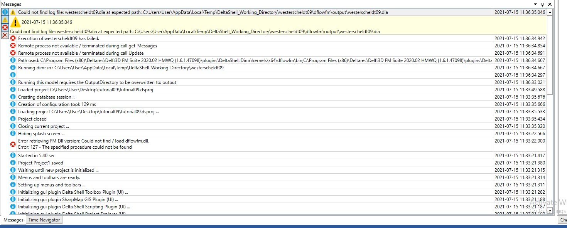567x228 pixels.
Task: Toggle the warning messages filter
Action: (5, 20)
